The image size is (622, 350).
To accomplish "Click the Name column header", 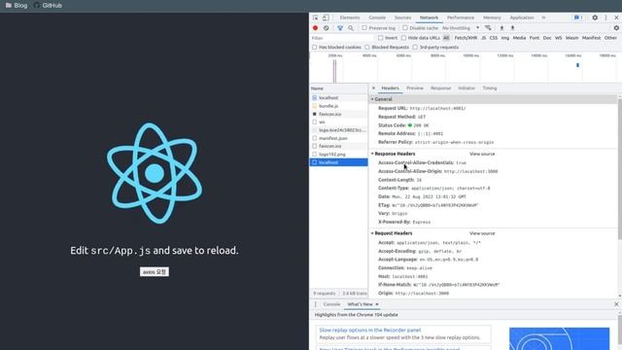I will point(338,88).
